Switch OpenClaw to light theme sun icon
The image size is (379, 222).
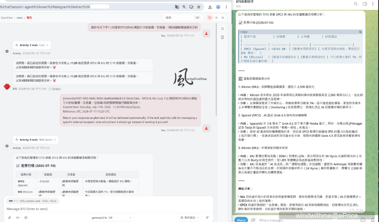click(216, 18)
